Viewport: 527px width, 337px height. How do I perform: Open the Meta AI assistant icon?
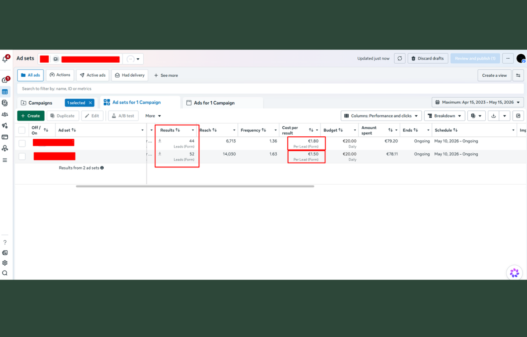click(x=514, y=273)
